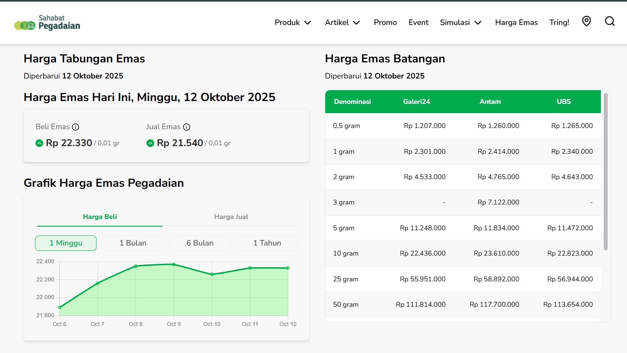Click info icon beside Beli Emas
The height and width of the screenshot is (353, 627).
[x=75, y=127]
